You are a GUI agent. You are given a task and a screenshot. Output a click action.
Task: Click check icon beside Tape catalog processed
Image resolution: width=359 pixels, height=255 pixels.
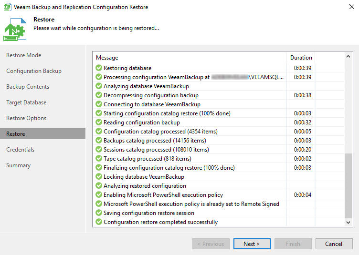tap(99, 159)
